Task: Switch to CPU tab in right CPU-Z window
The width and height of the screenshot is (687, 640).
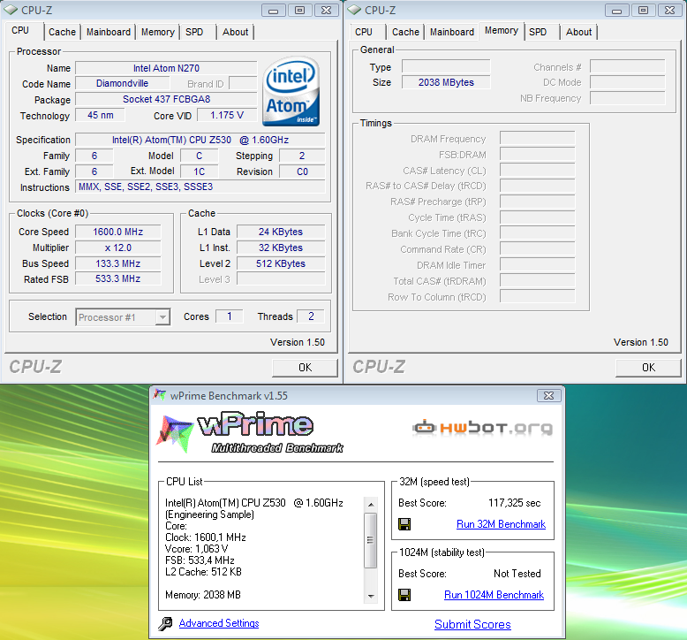Action: point(364,32)
